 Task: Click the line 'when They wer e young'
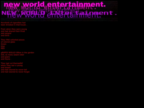pos(12,66)
